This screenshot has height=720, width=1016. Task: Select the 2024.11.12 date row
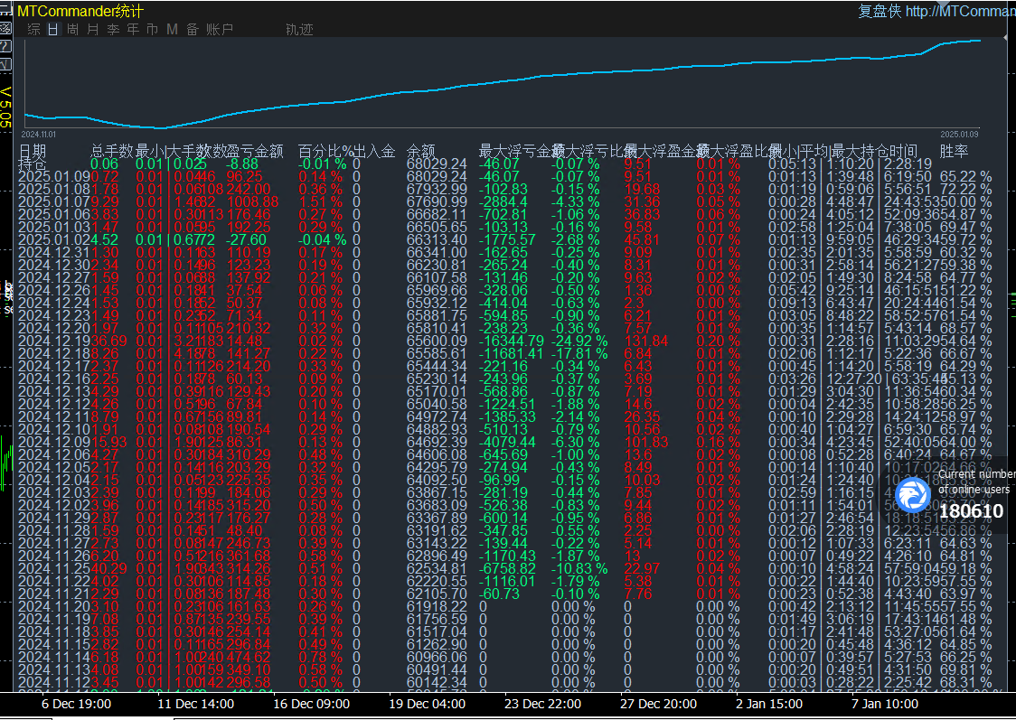(x=54, y=682)
